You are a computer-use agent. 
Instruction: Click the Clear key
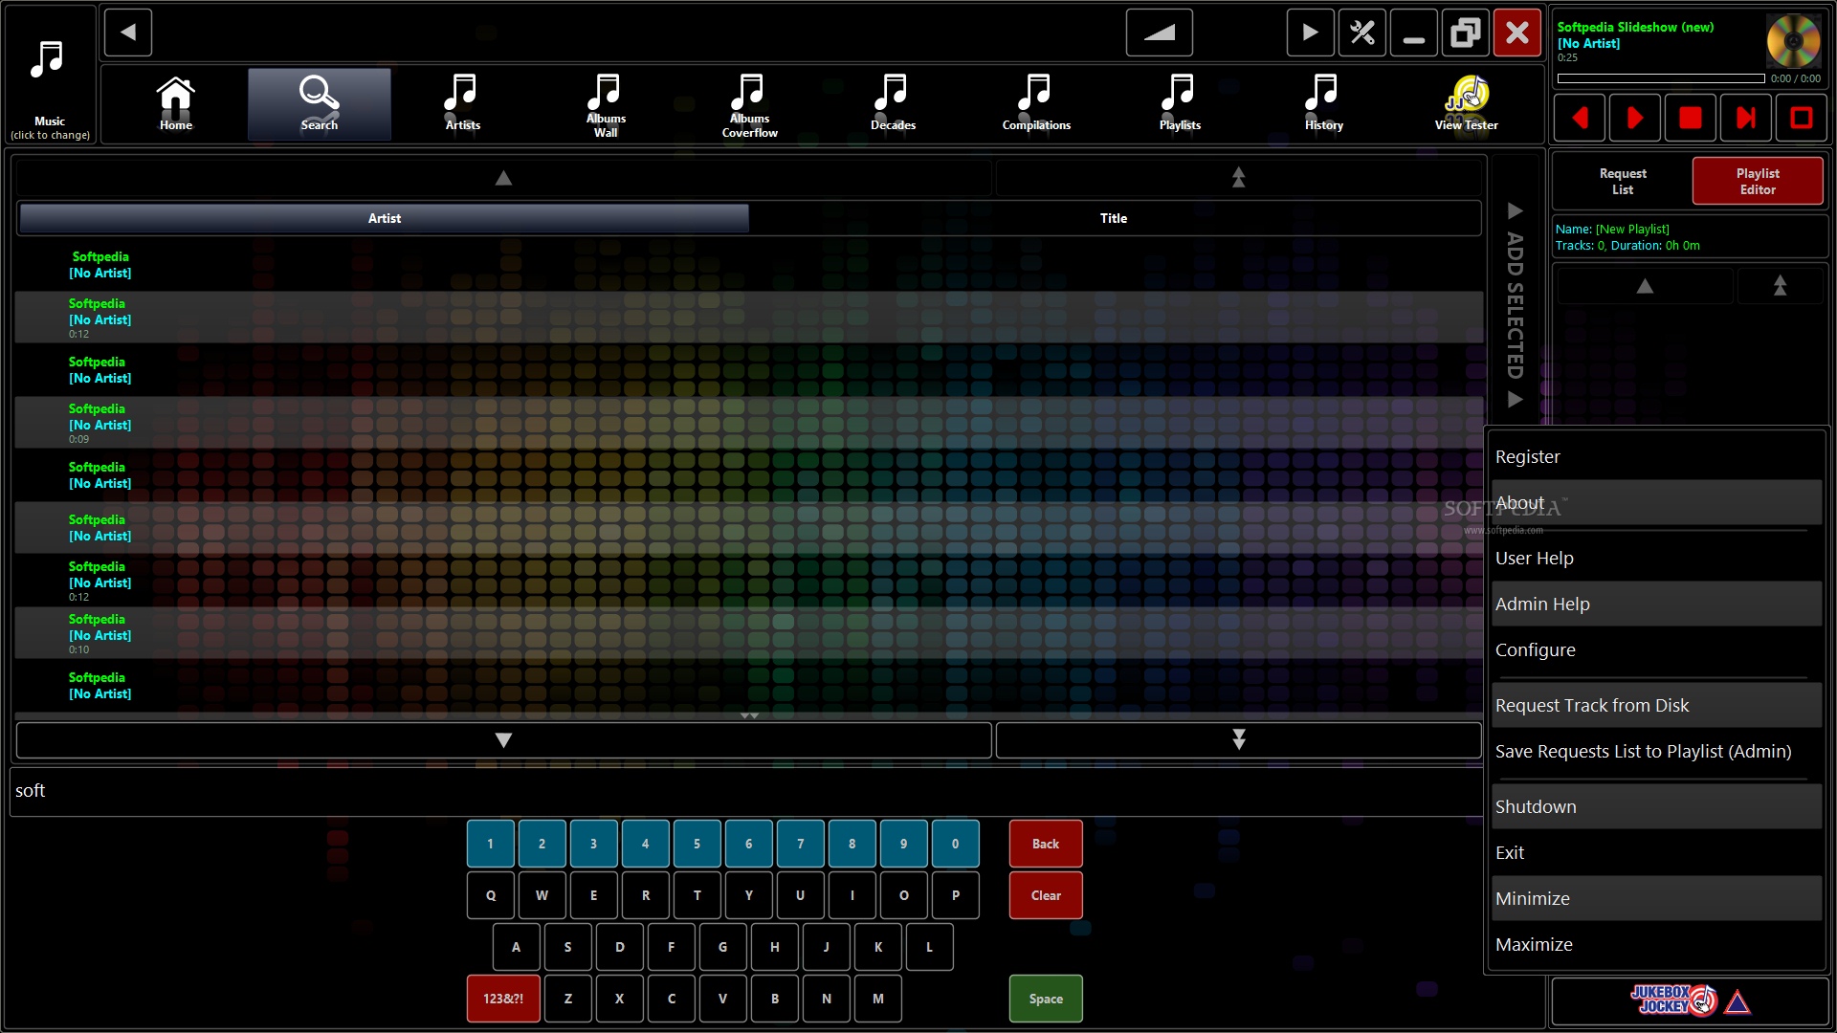[1046, 896]
